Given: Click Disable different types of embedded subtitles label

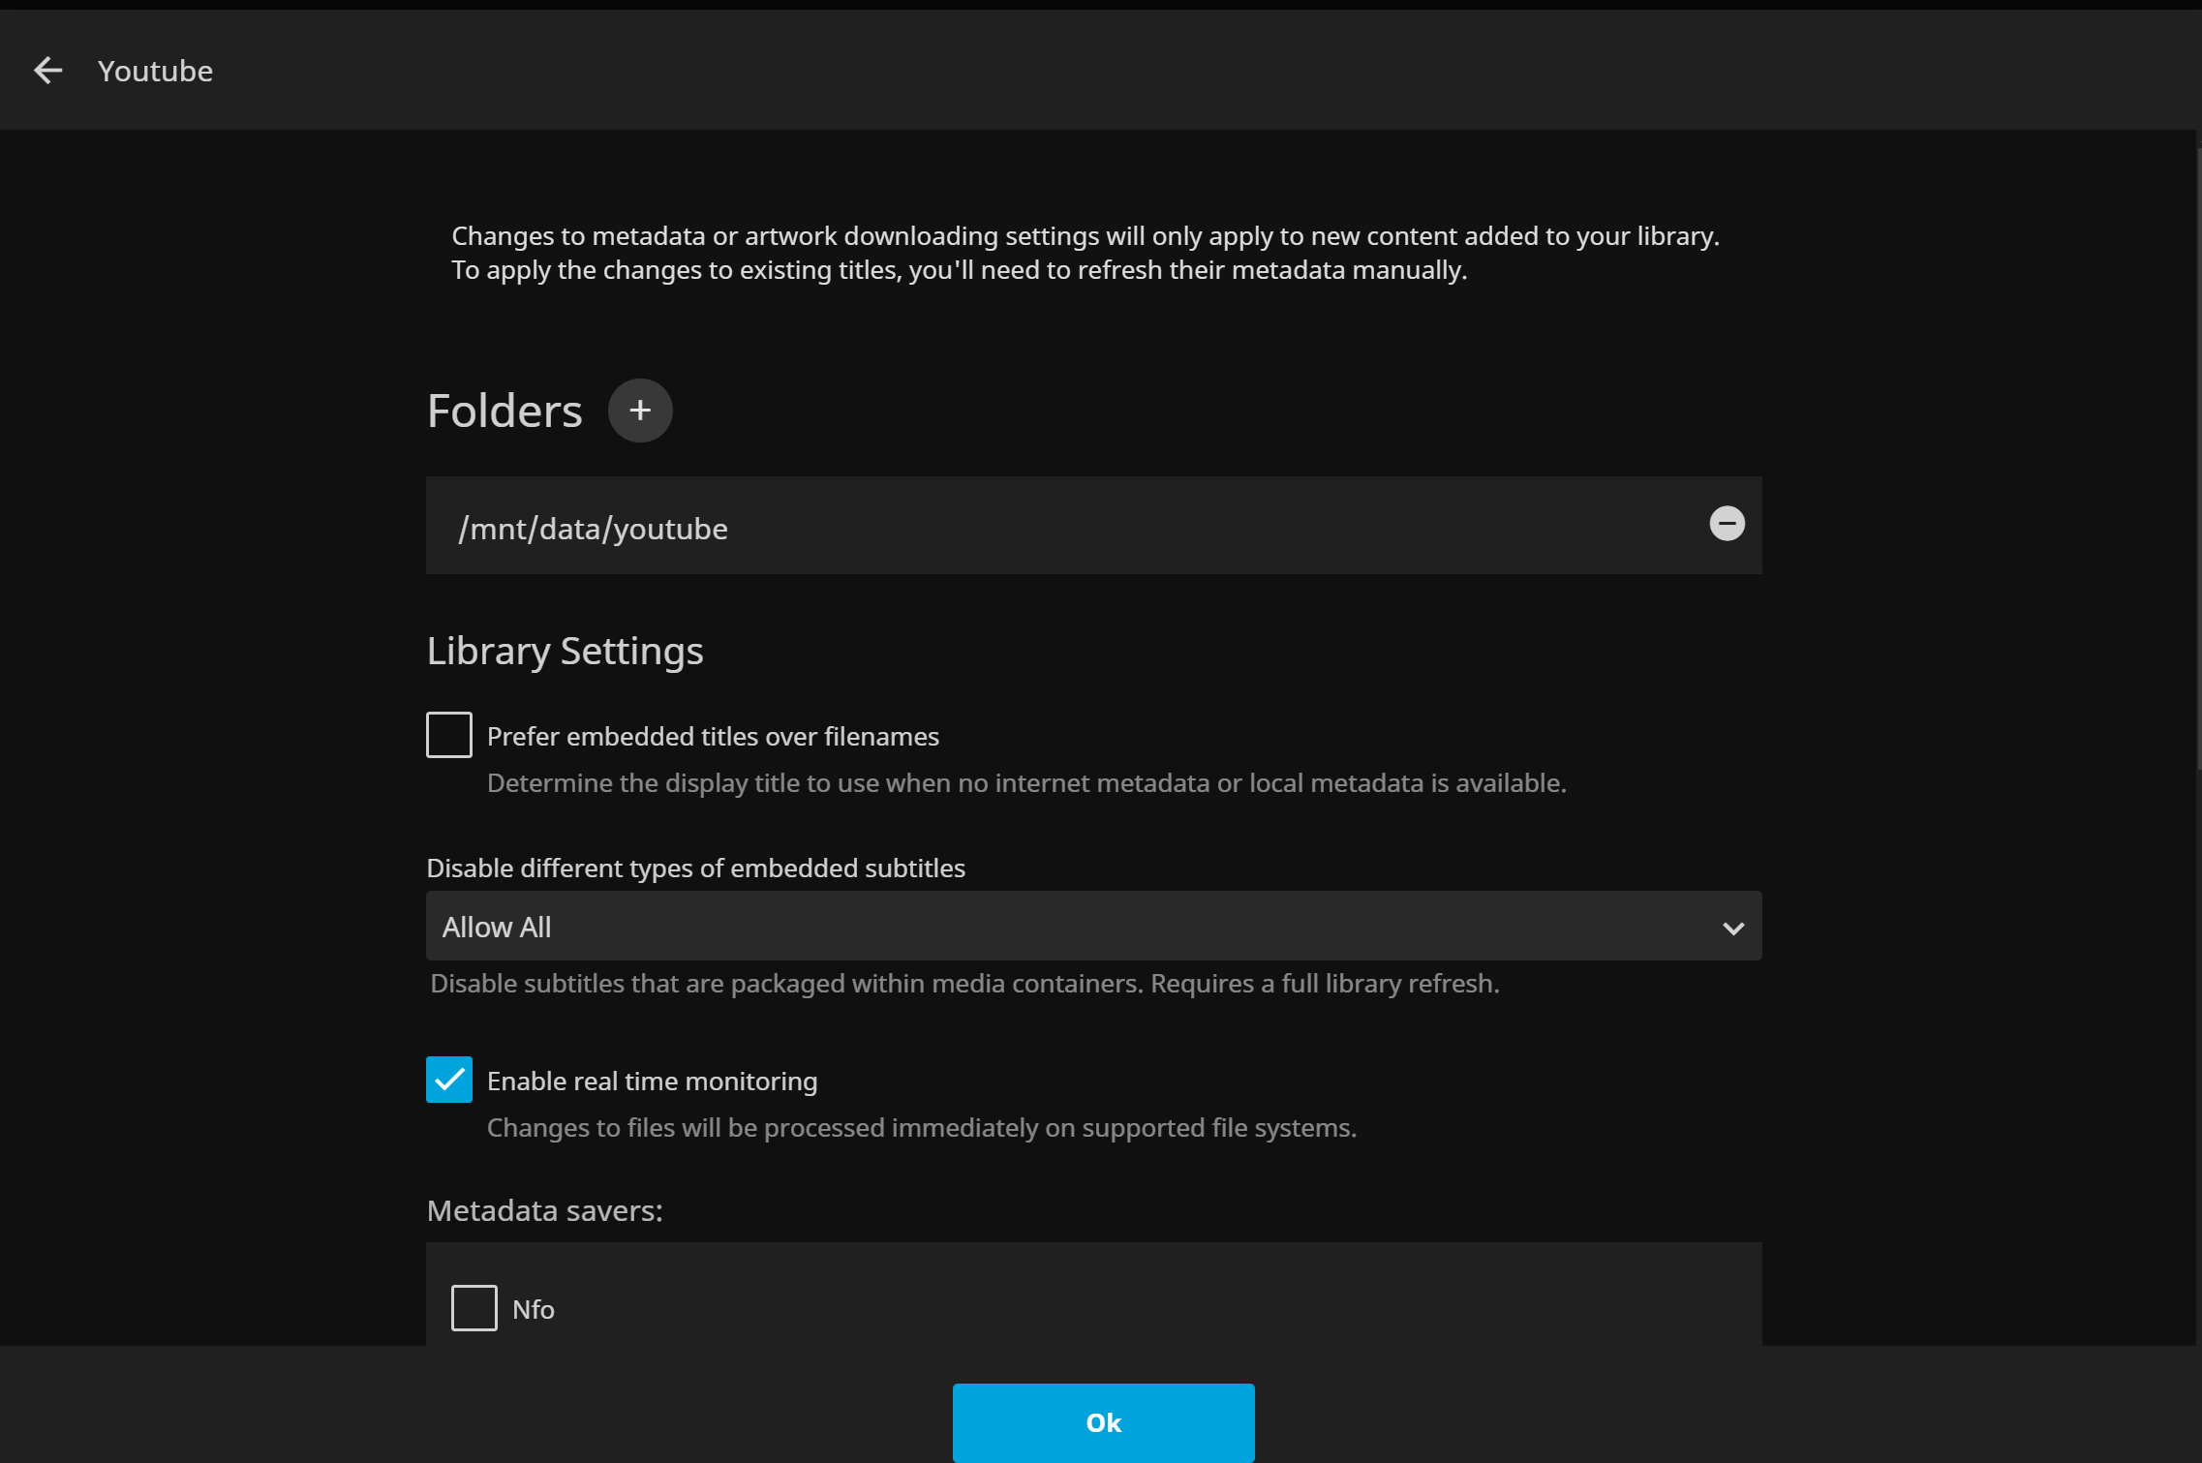Looking at the screenshot, I should tap(695, 869).
